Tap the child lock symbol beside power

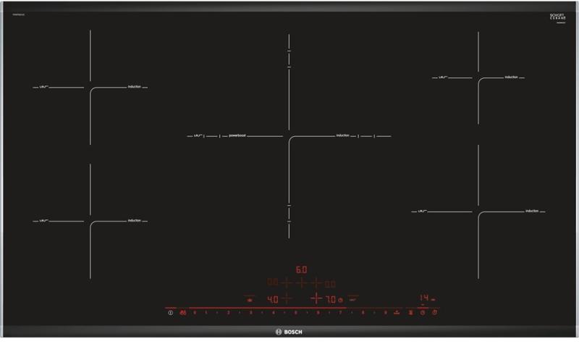(x=183, y=313)
